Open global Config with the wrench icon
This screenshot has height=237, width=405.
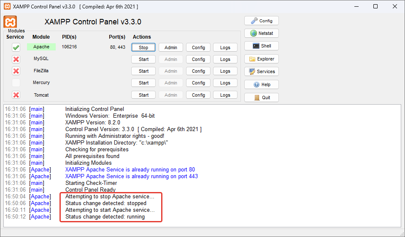click(x=262, y=21)
